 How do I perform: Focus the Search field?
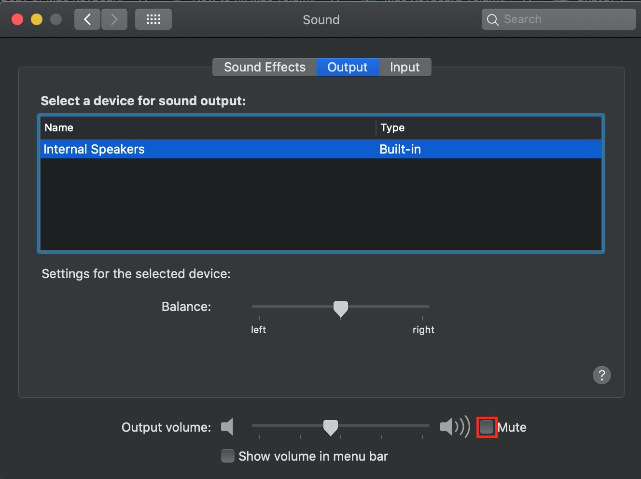click(x=559, y=19)
